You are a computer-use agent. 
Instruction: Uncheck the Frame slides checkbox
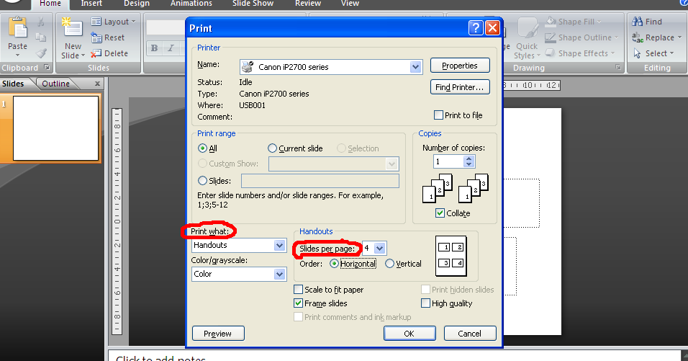tap(299, 303)
